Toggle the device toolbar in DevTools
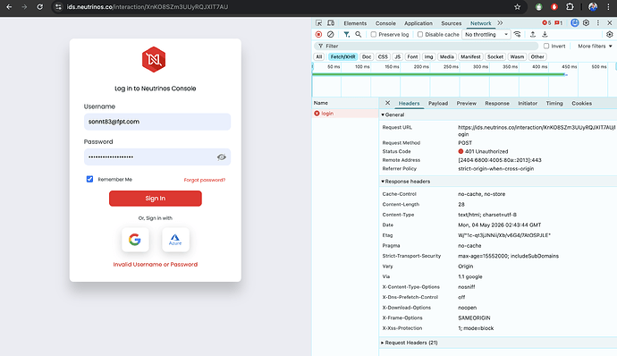This screenshot has width=617, height=356. click(x=331, y=23)
